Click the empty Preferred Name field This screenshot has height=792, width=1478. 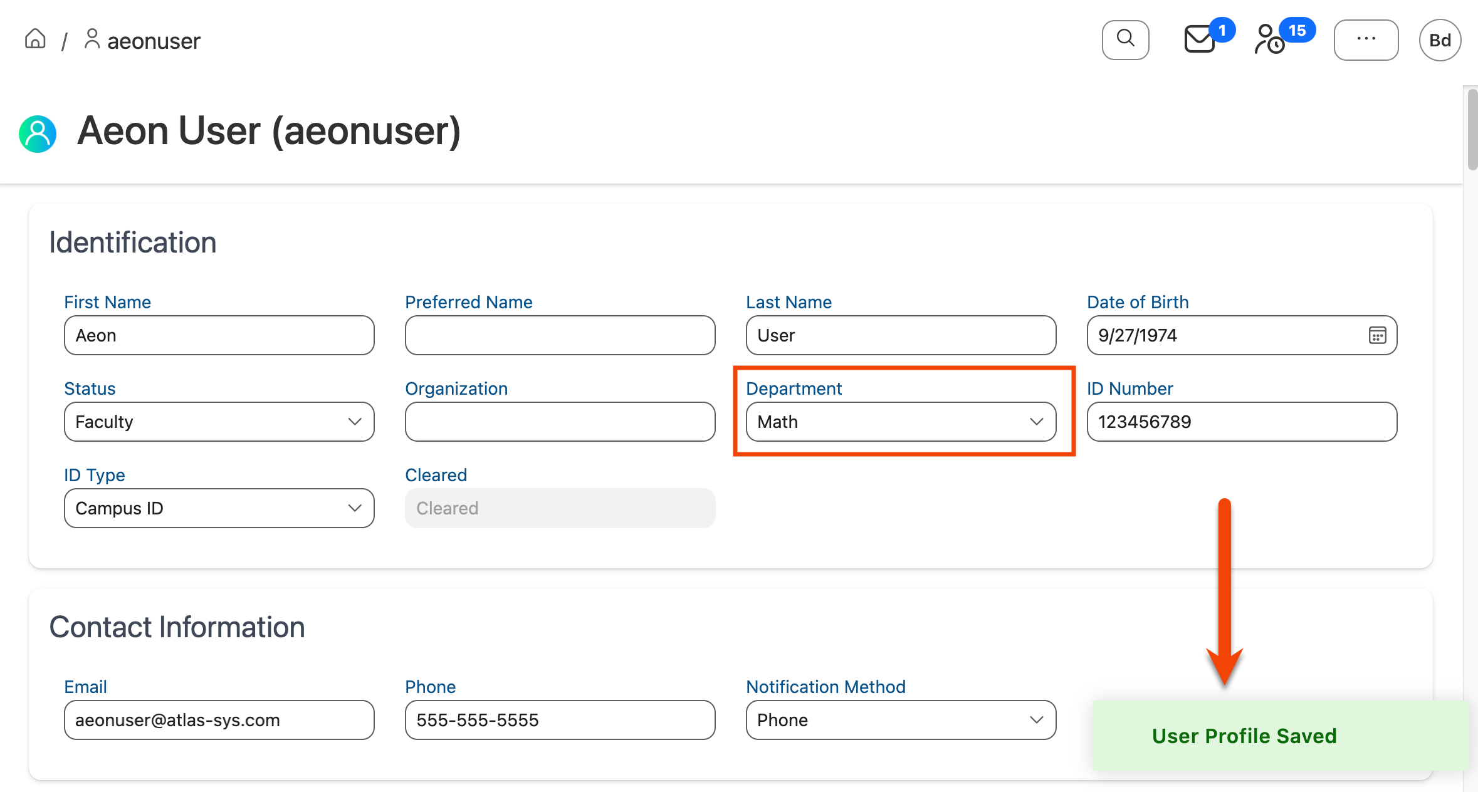point(559,335)
